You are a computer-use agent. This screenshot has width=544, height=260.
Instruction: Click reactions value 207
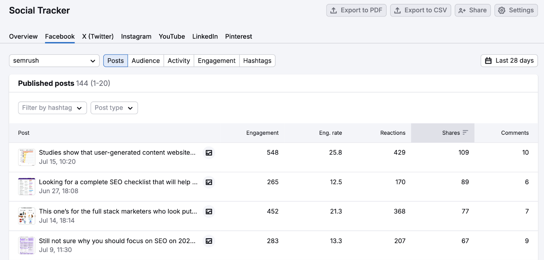coord(400,241)
